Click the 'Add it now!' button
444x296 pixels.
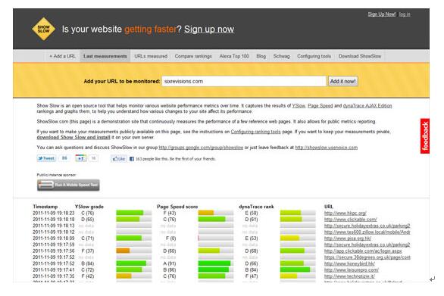[x=343, y=81]
